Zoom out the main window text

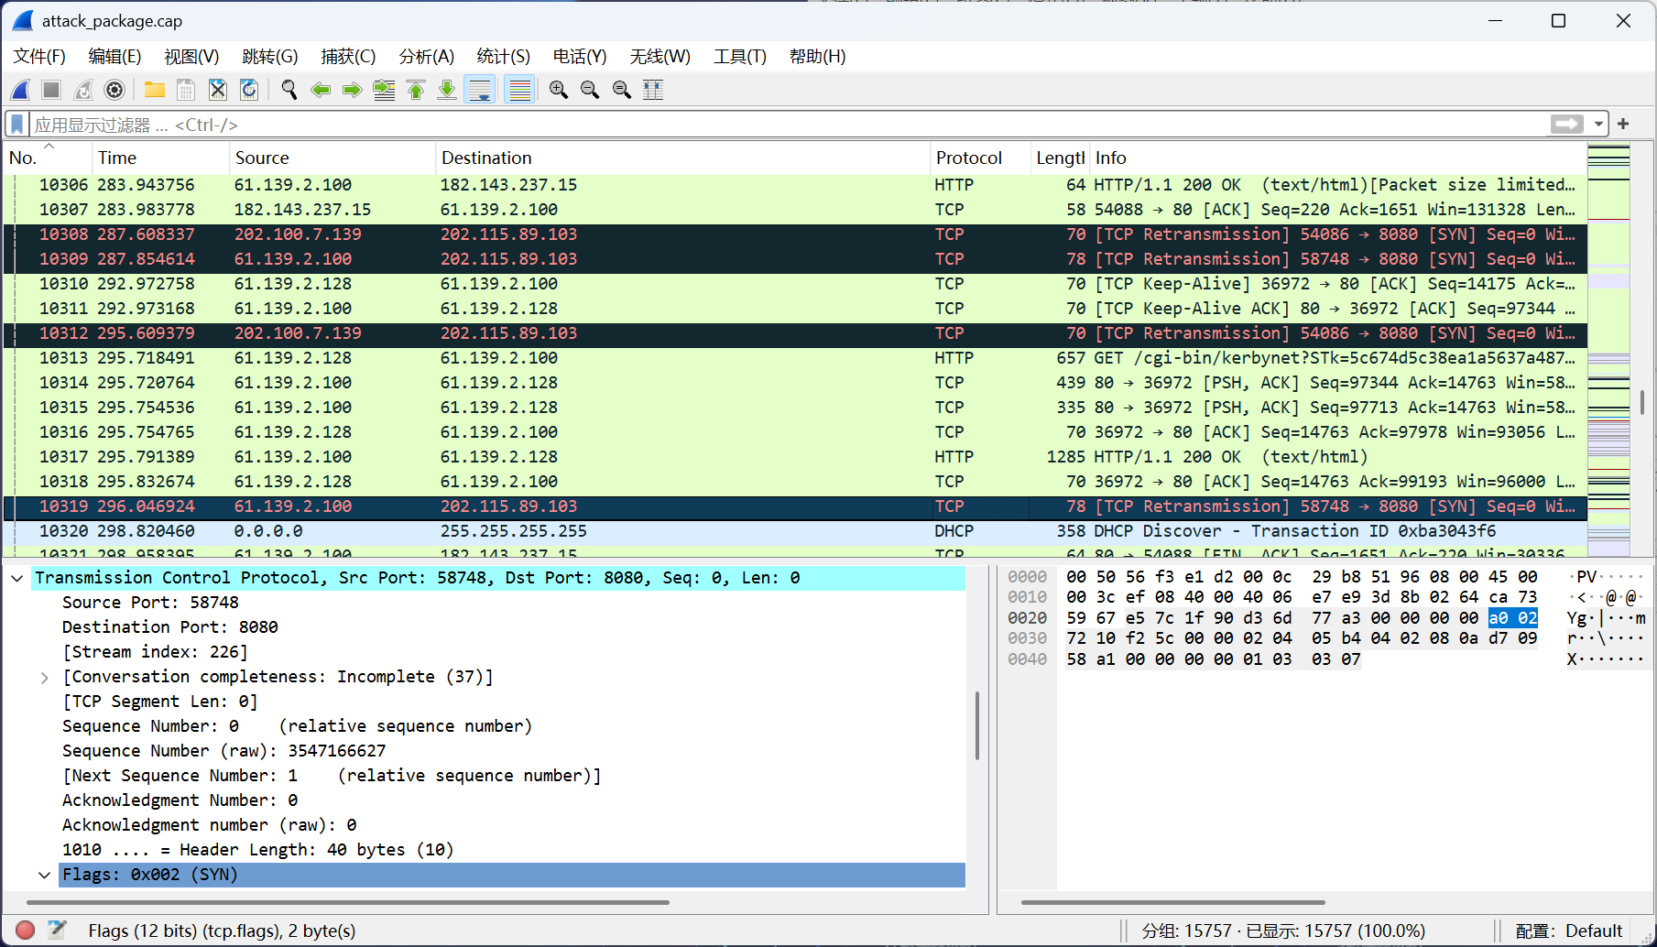(x=590, y=90)
